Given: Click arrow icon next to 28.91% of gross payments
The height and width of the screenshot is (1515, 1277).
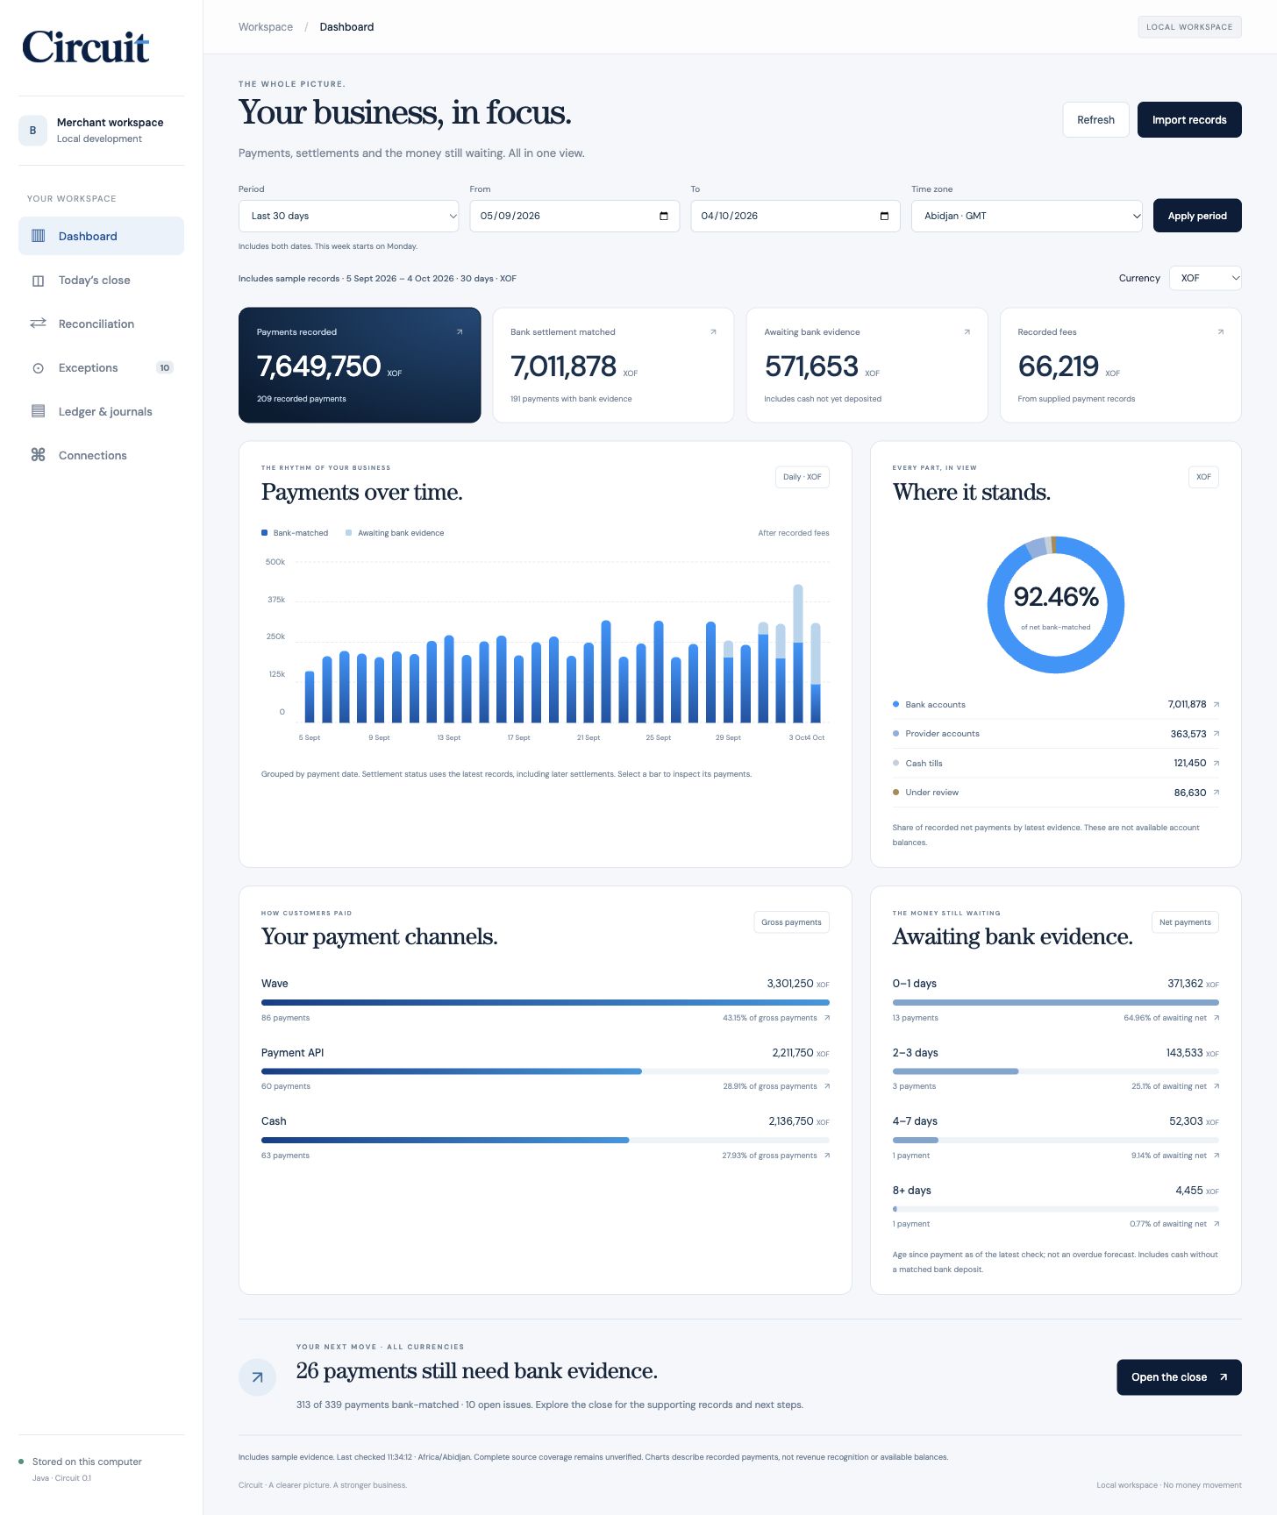Looking at the screenshot, I should [826, 1086].
